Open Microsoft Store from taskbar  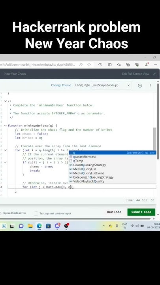click(48, 226)
